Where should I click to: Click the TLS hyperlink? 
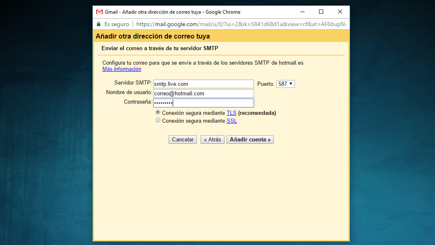point(231,112)
